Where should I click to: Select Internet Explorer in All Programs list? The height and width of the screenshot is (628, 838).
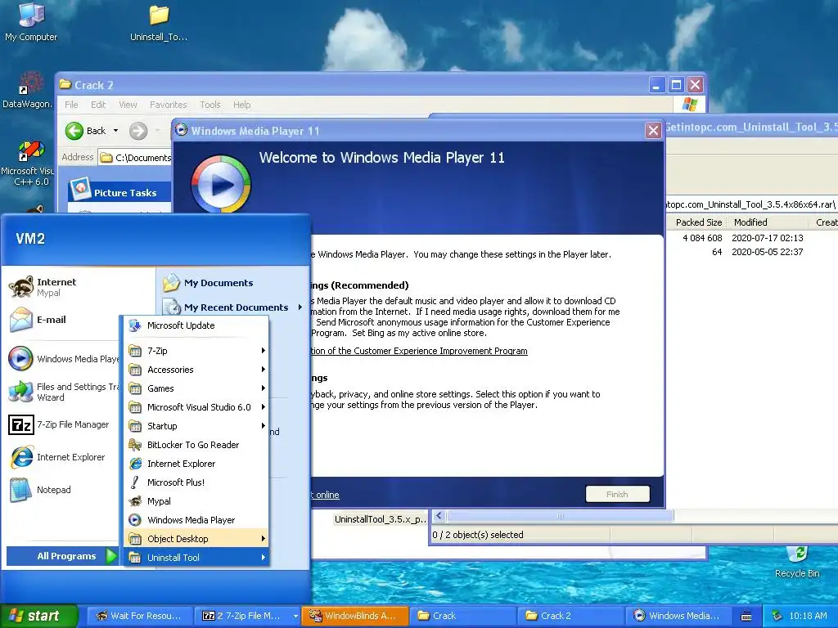click(x=196, y=464)
